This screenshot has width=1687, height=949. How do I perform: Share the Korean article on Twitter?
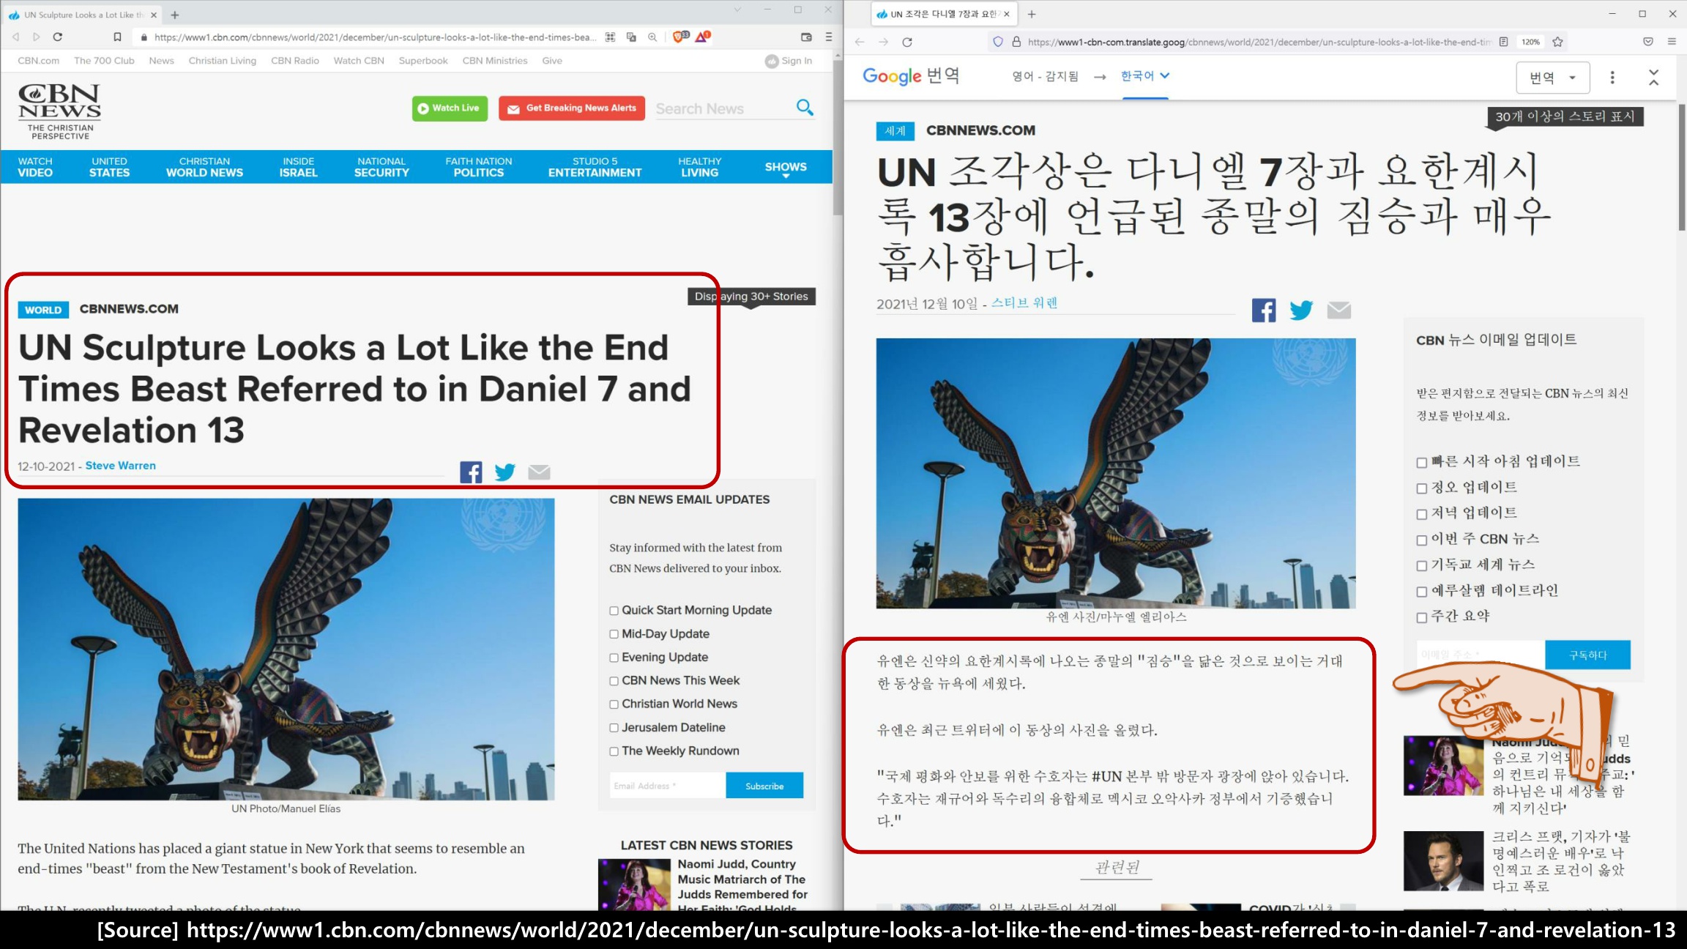pos(1301,310)
